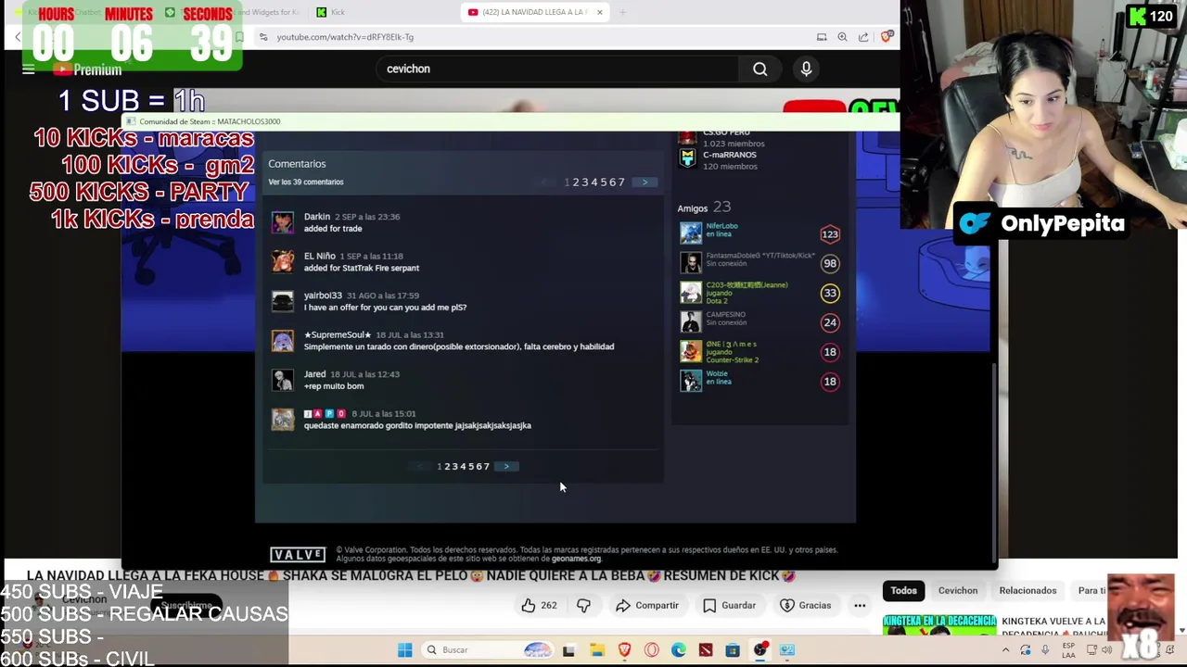
Task: Click ★SupremeSoul★ commenter name
Action: [x=338, y=334]
